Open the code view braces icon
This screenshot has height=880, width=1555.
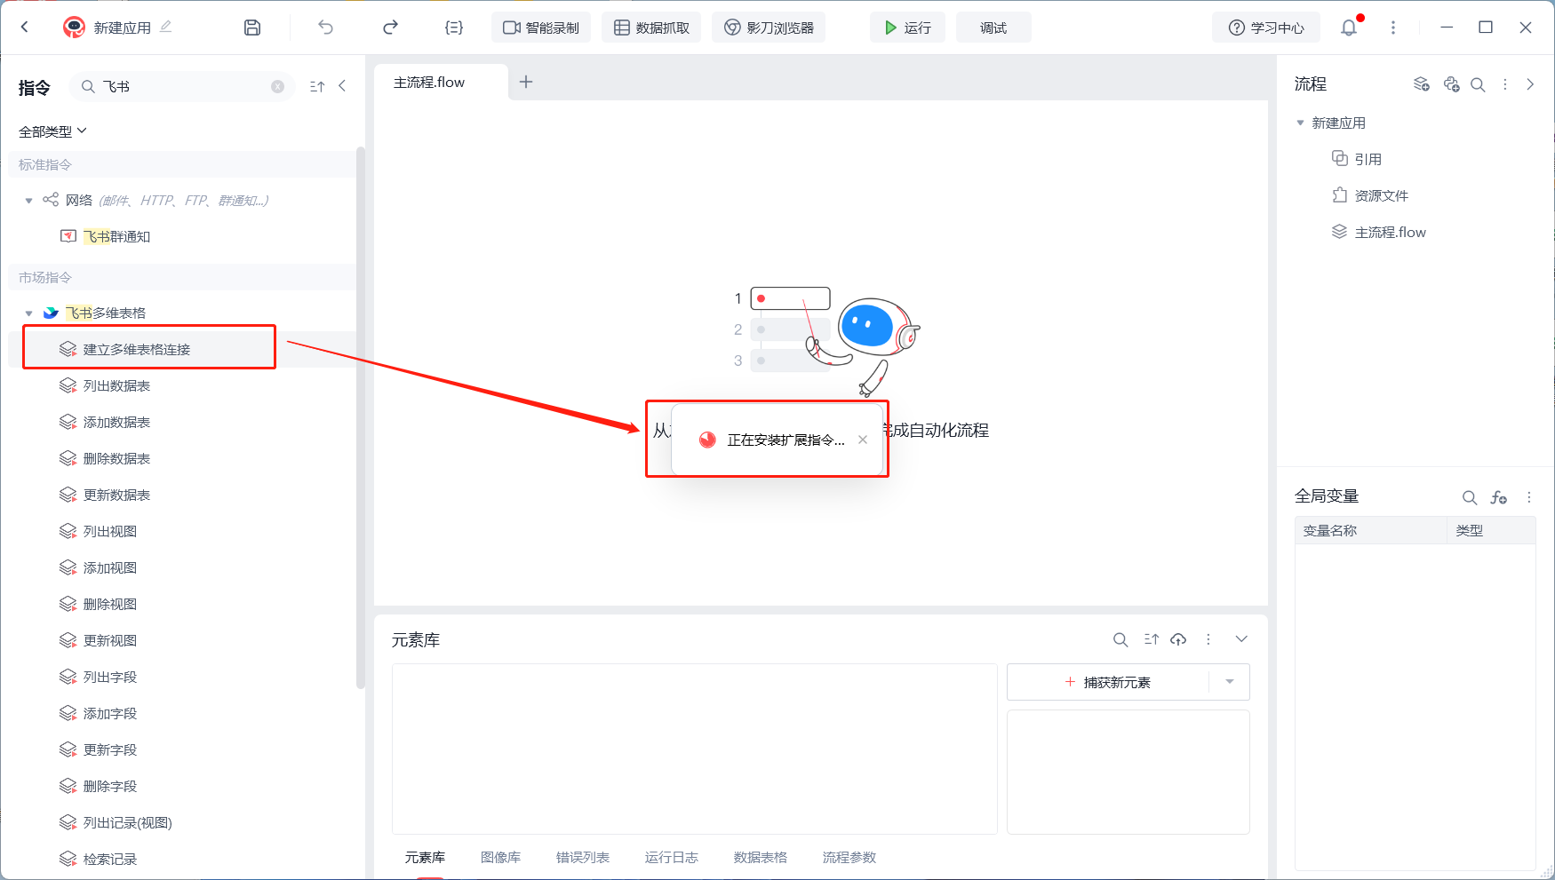454,28
